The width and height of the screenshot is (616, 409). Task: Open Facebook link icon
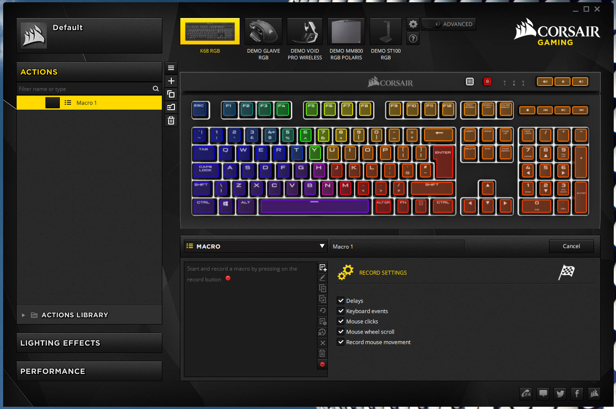coord(577,394)
